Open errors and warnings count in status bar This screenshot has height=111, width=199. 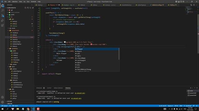pos(15,106)
